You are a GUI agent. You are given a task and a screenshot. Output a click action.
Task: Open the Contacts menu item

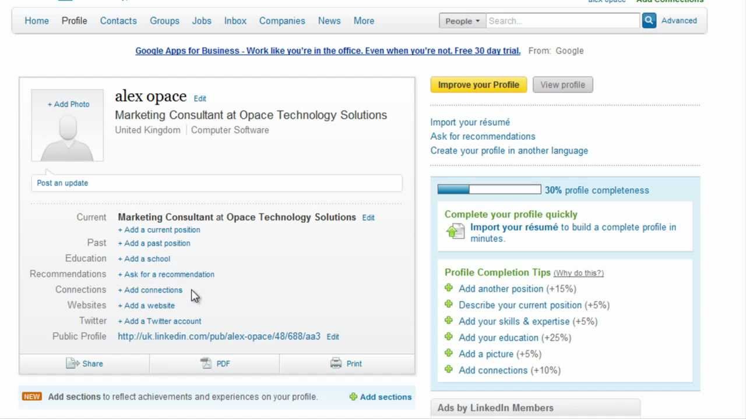118,20
